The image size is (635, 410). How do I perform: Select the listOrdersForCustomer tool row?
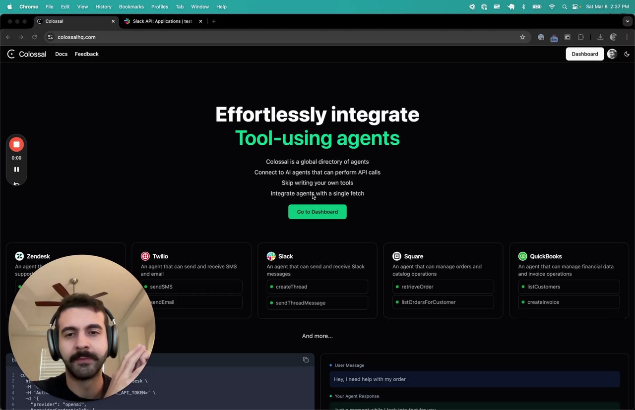point(443,302)
